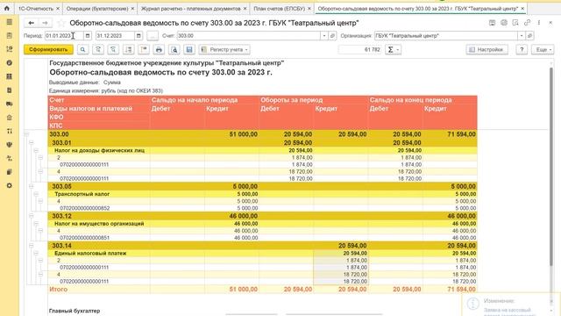Open the main menu hamburger icon in sidebar
Image resolution: width=561 pixels, height=316 pixels.
[x=10, y=22]
